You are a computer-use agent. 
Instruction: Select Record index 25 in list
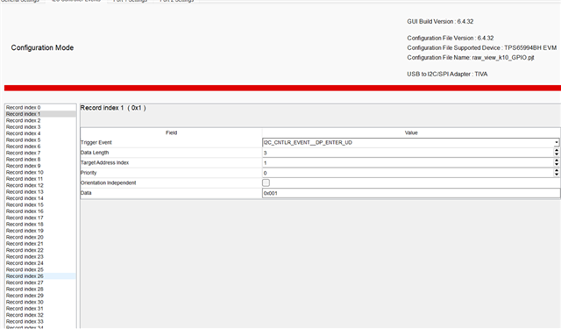(x=40, y=269)
